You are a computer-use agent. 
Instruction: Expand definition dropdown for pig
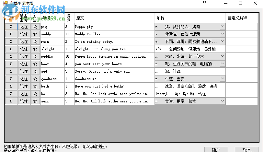223,27
